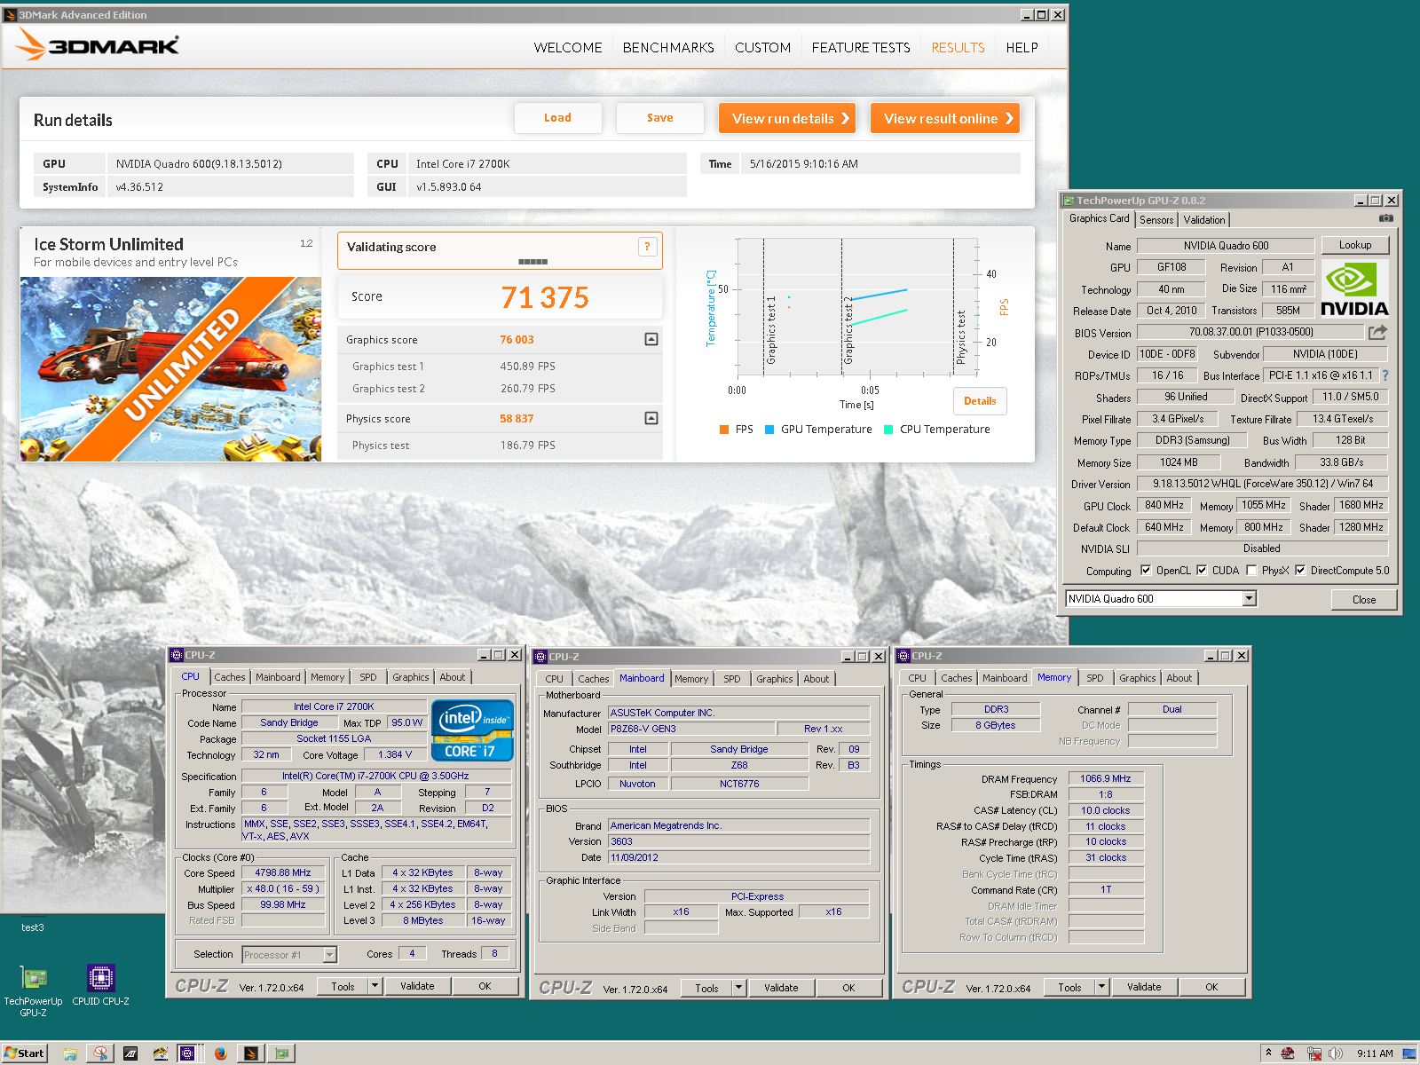The image size is (1420, 1065).
Task: Toggle the PhysX checkbox in GPU-Z
Action: pos(1251,571)
